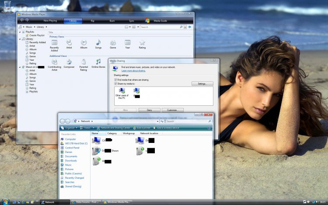Select Recently Added under Library tree
This screenshot has width=328, height=205.
38,42
